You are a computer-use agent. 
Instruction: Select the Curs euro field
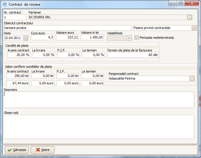coord(42,38)
